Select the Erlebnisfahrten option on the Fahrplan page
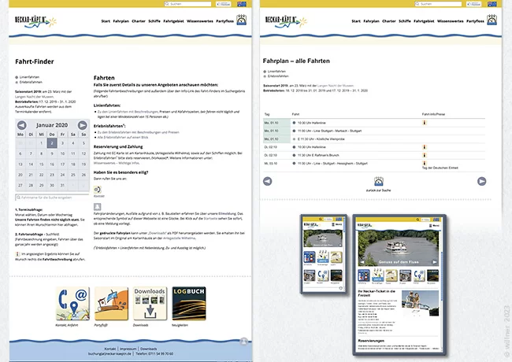 click(x=276, y=76)
